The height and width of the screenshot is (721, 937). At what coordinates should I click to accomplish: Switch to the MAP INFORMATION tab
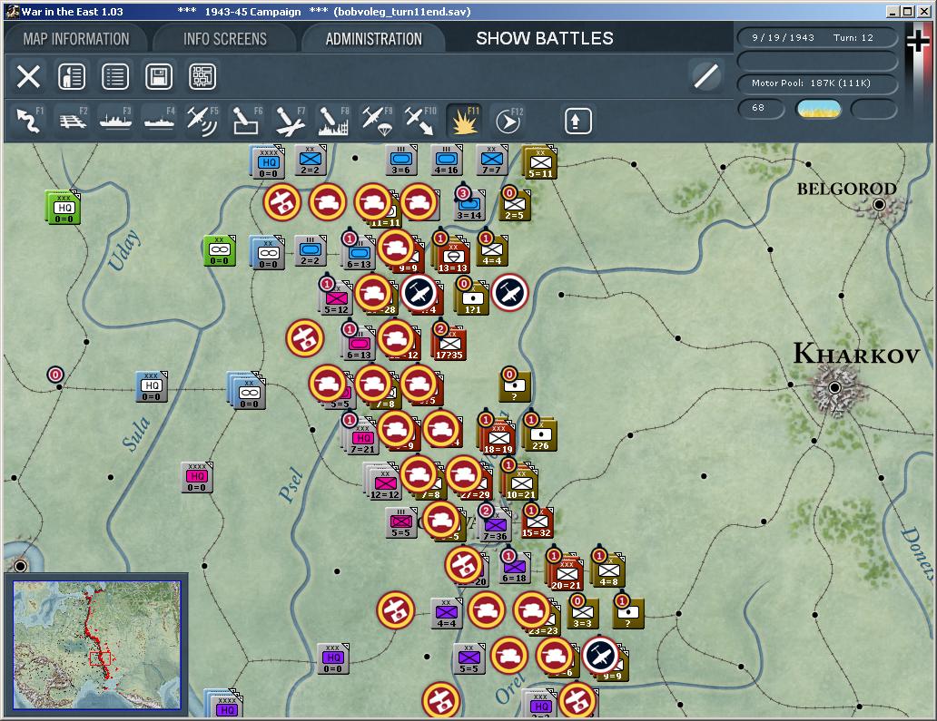pos(76,39)
